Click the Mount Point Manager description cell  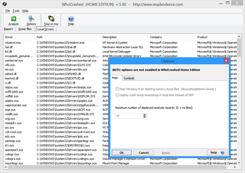(x=116, y=163)
